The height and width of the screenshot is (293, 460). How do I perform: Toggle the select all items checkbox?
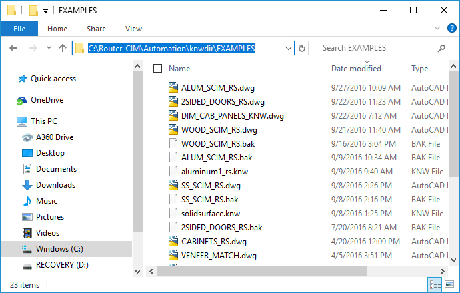coord(157,69)
